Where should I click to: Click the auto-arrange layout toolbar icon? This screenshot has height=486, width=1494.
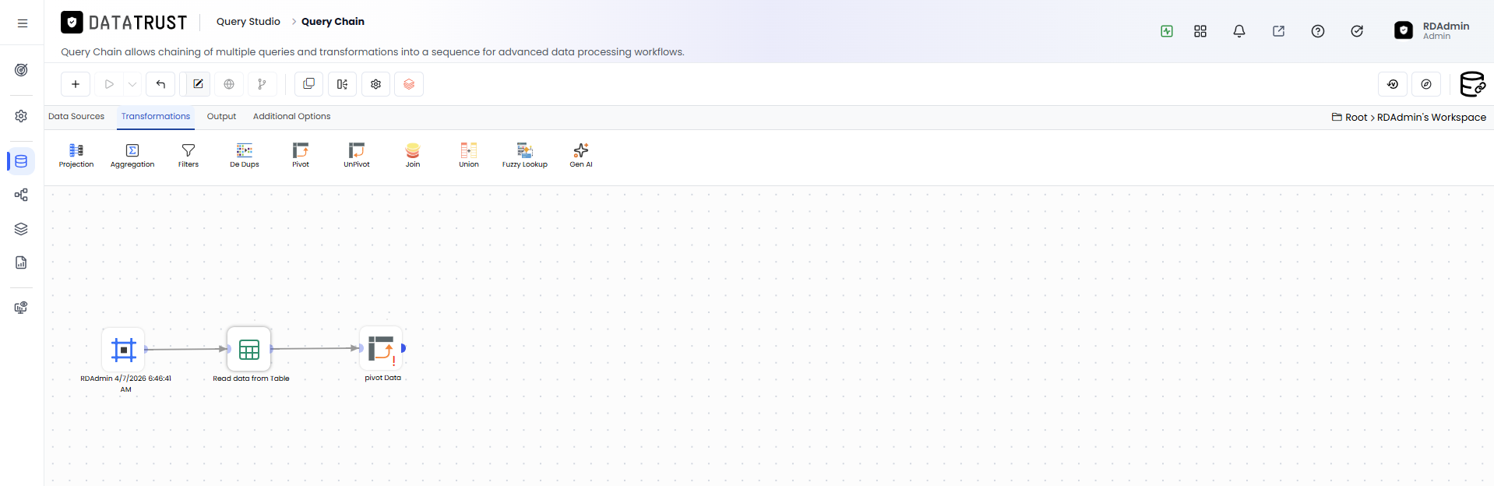342,84
